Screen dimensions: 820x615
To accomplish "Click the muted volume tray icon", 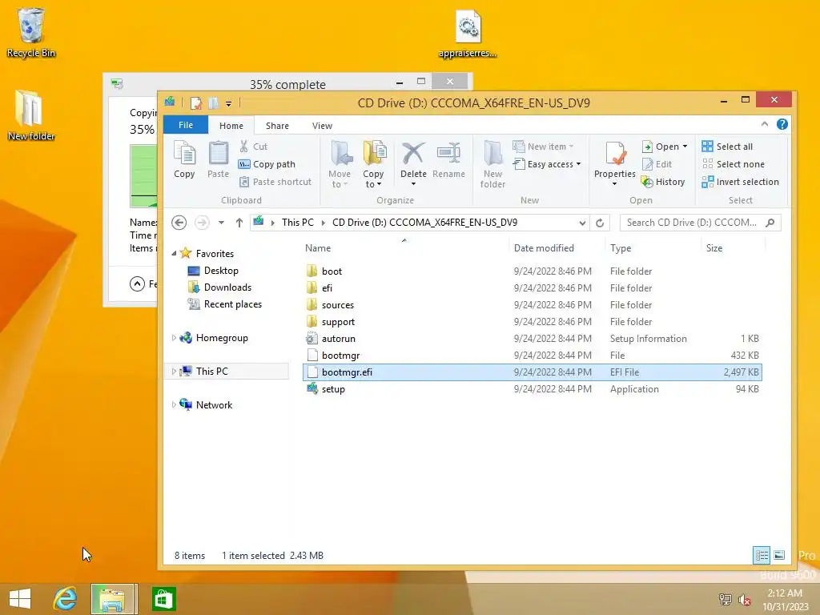I will 745,600.
